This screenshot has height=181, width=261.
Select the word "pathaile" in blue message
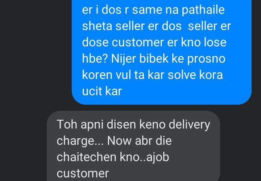[203, 10]
